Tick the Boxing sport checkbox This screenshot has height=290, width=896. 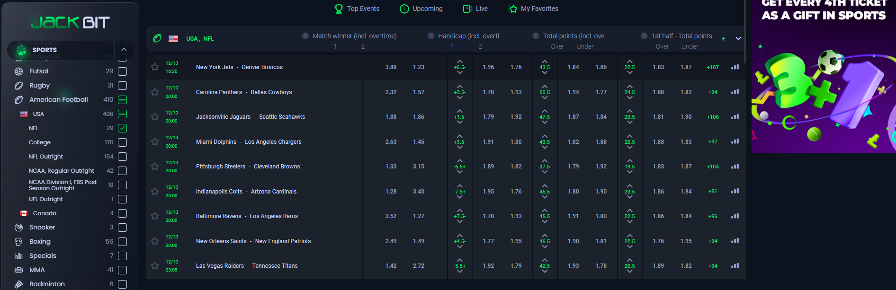coord(122,242)
